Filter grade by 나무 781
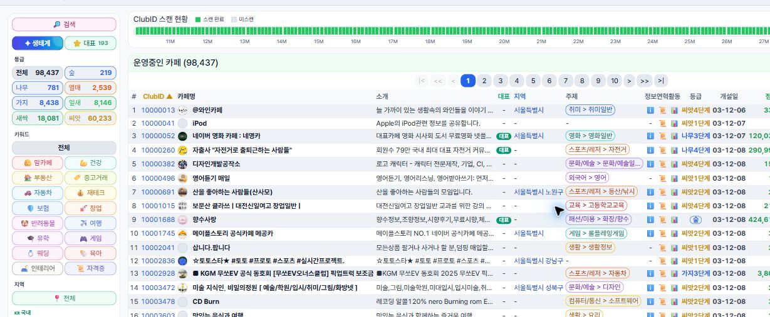770x317 pixels. click(38, 88)
